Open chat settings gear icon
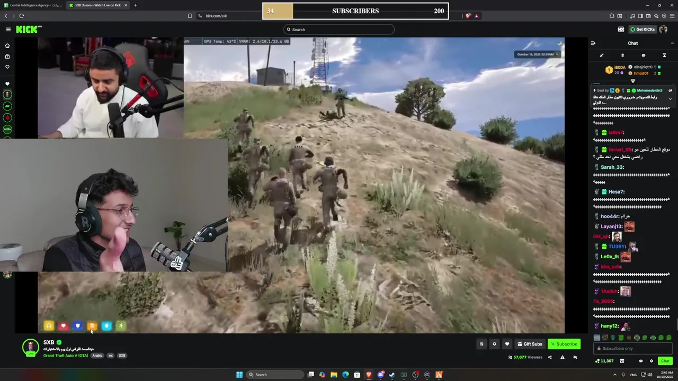 (x=652, y=361)
